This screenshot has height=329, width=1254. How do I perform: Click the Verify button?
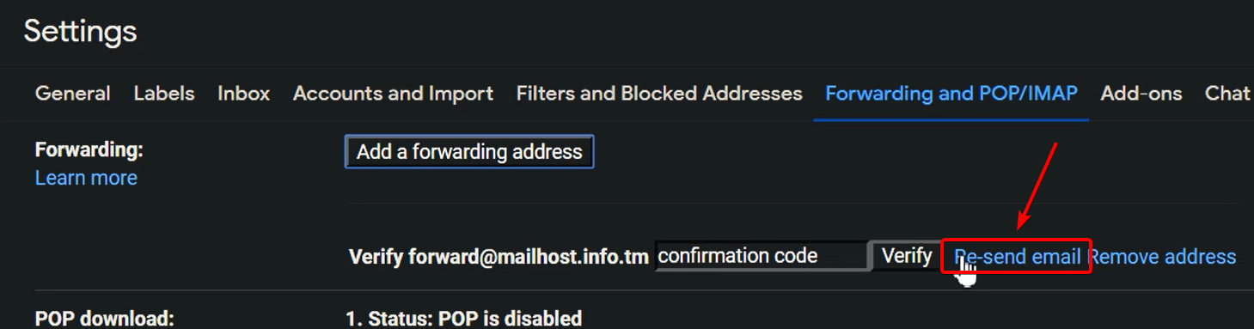(x=907, y=256)
